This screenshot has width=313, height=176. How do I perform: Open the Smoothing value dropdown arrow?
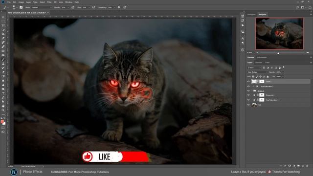tap(114, 7)
